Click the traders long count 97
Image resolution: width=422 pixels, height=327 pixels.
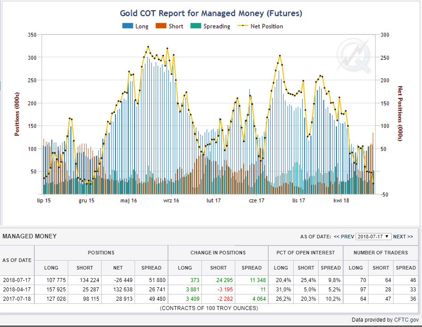point(363,290)
